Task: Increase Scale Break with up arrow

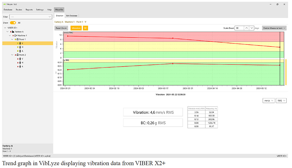Action: (246, 28)
